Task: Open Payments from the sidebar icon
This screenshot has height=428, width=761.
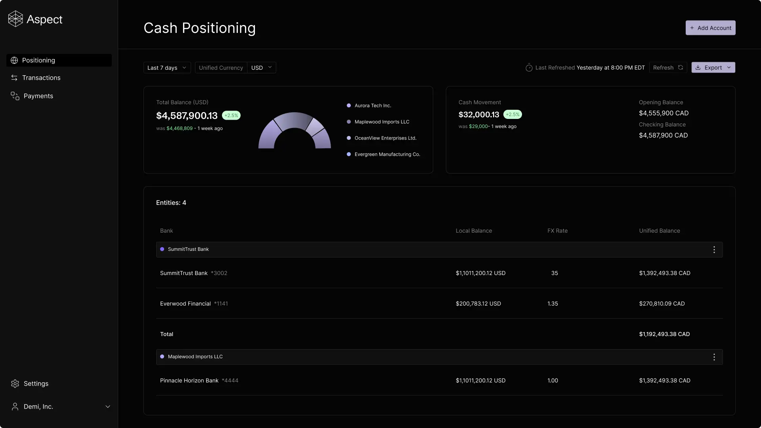Action: (15, 96)
